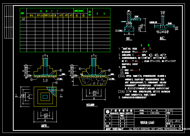Select the ?120 dimension text
The height and width of the screenshot is (136, 190).
tap(163, 12)
